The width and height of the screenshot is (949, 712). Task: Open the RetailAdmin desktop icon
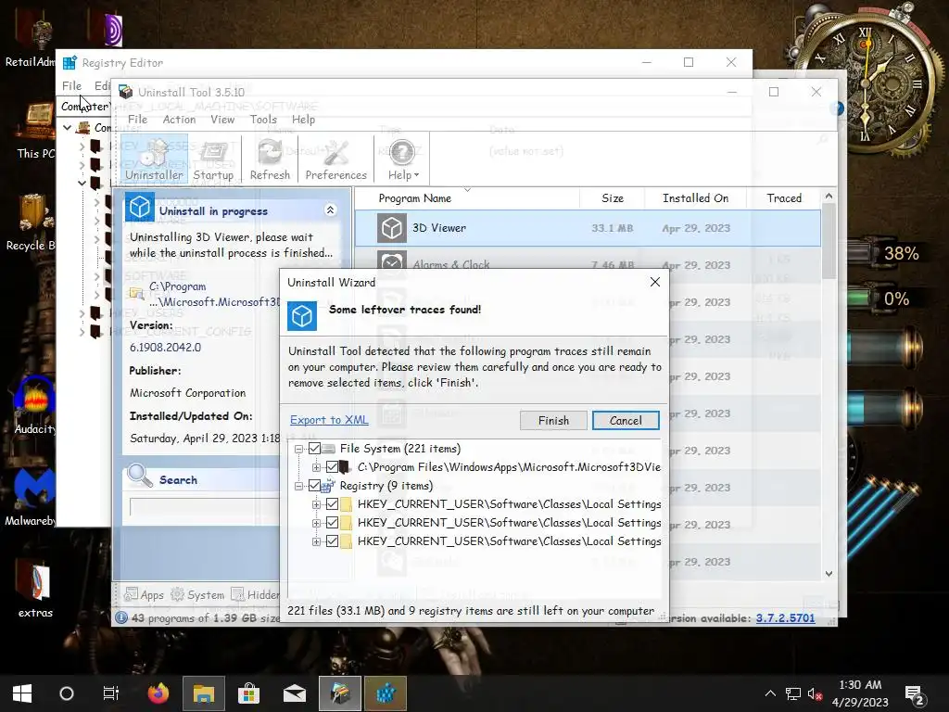point(32,38)
